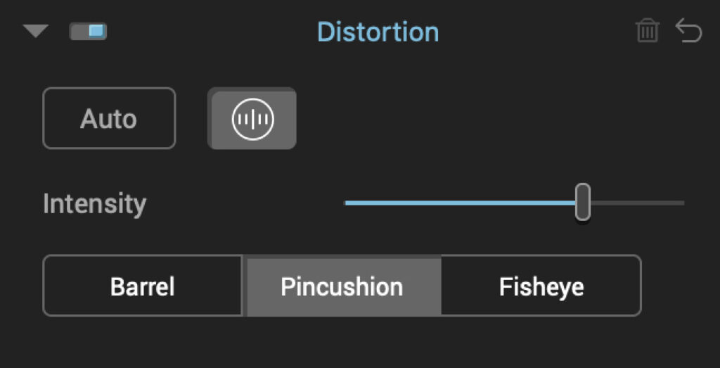Viewport: 720px width, 368px height.
Task: Click the blue knob of the enable switch
Action: [x=96, y=32]
